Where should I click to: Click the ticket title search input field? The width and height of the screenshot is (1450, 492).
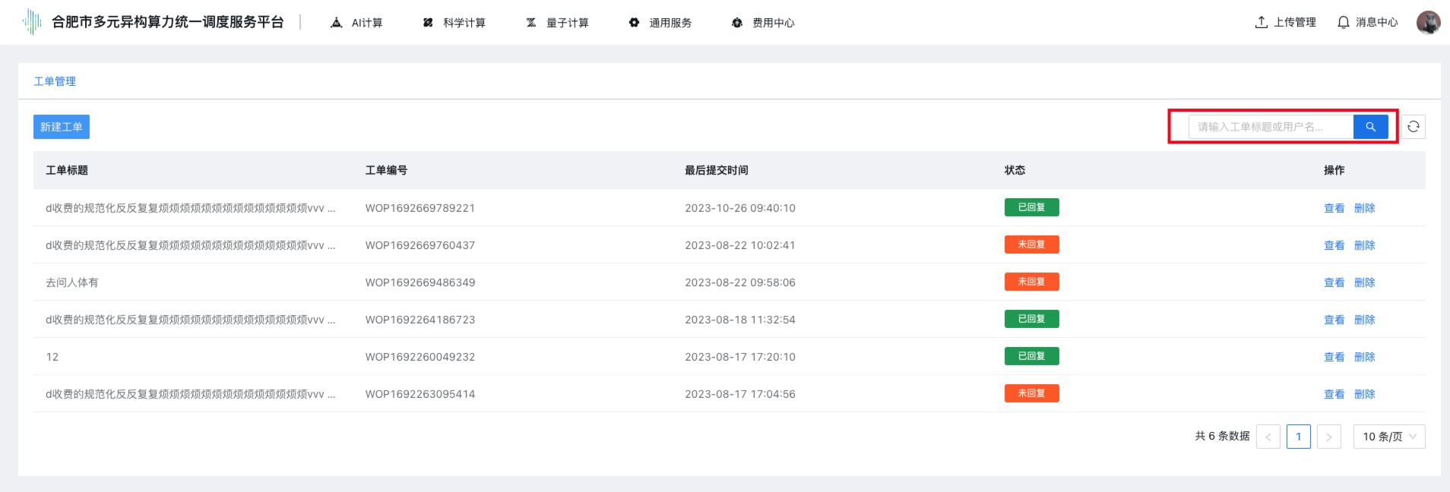click(1271, 127)
